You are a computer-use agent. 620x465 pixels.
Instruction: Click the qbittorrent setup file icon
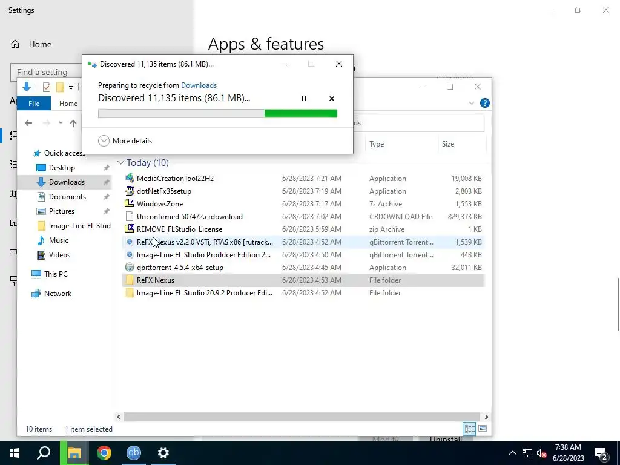pyautogui.click(x=130, y=267)
